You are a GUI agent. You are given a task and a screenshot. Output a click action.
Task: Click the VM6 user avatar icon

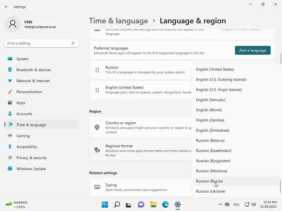click(13, 24)
